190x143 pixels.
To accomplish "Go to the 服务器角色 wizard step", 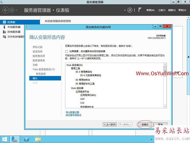I will (39, 60).
